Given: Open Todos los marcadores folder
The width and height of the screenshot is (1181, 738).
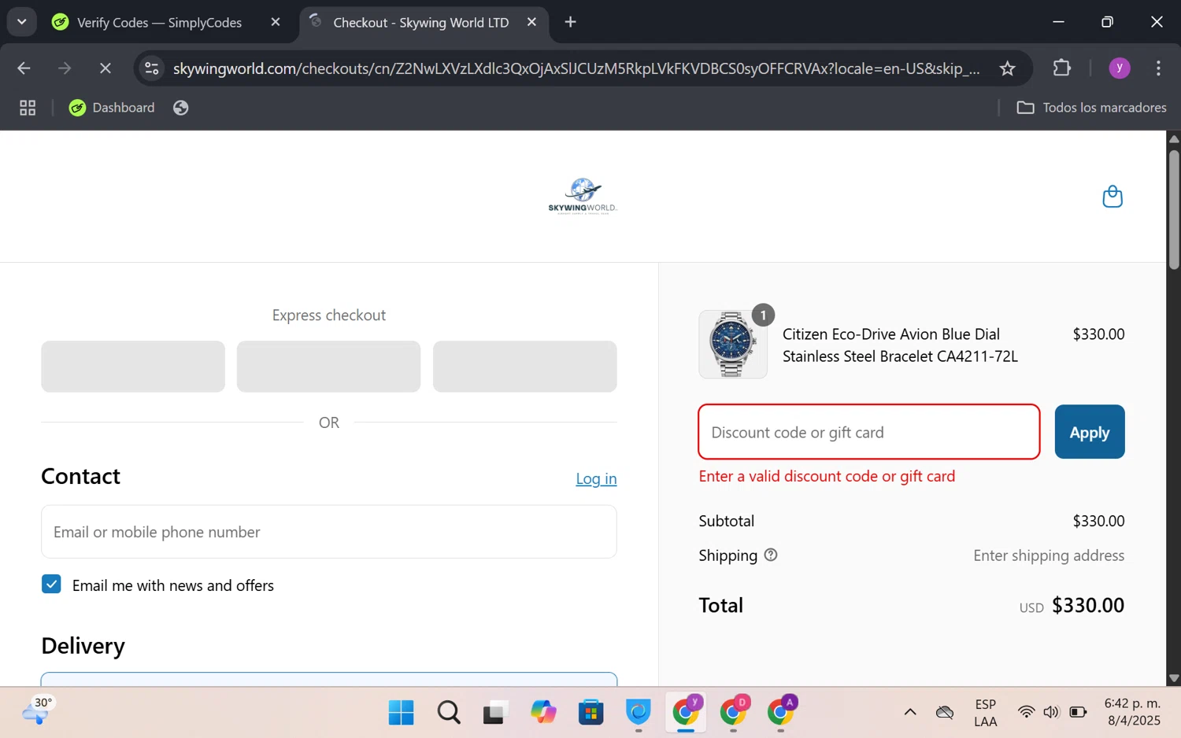Looking at the screenshot, I should (x=1091, y=108).
